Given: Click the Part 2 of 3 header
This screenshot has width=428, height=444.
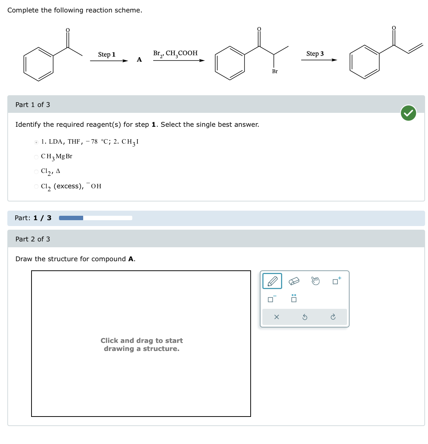Looking at the screenshot, I should point(33,239).
